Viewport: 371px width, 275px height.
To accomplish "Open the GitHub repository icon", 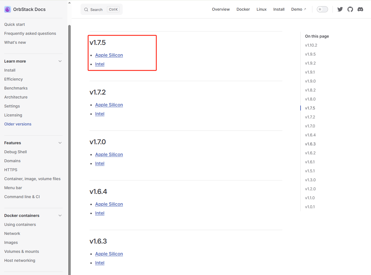I will (350, 9).
